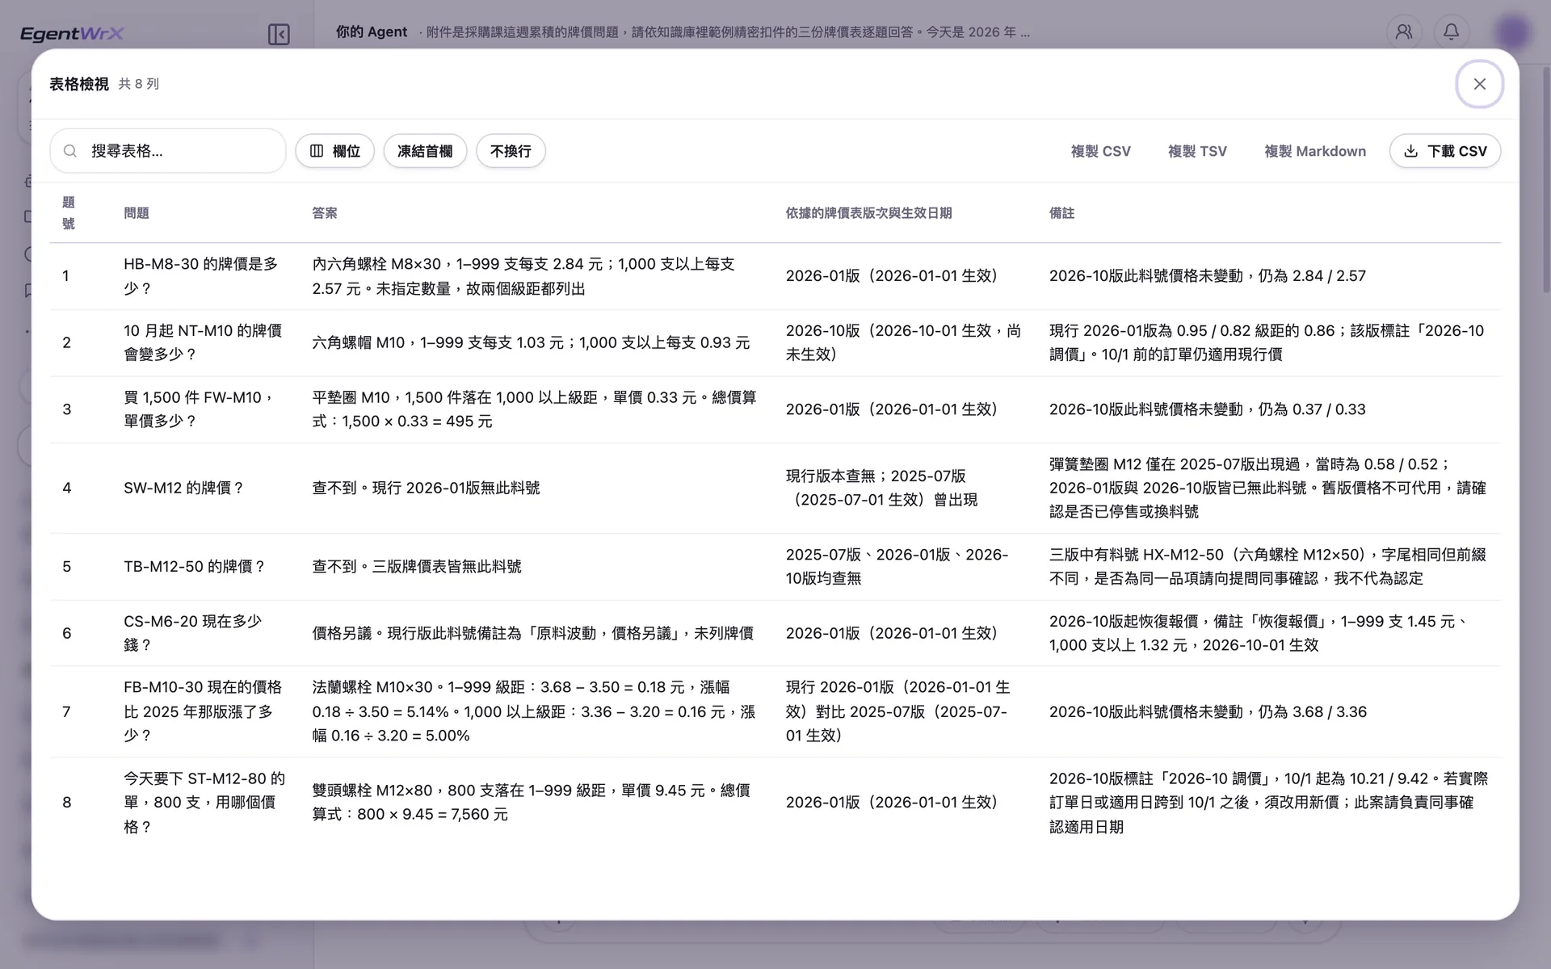Toggle 凍結首欄 freeze first column
This screenshot has height=969, width=1551.
425,151
